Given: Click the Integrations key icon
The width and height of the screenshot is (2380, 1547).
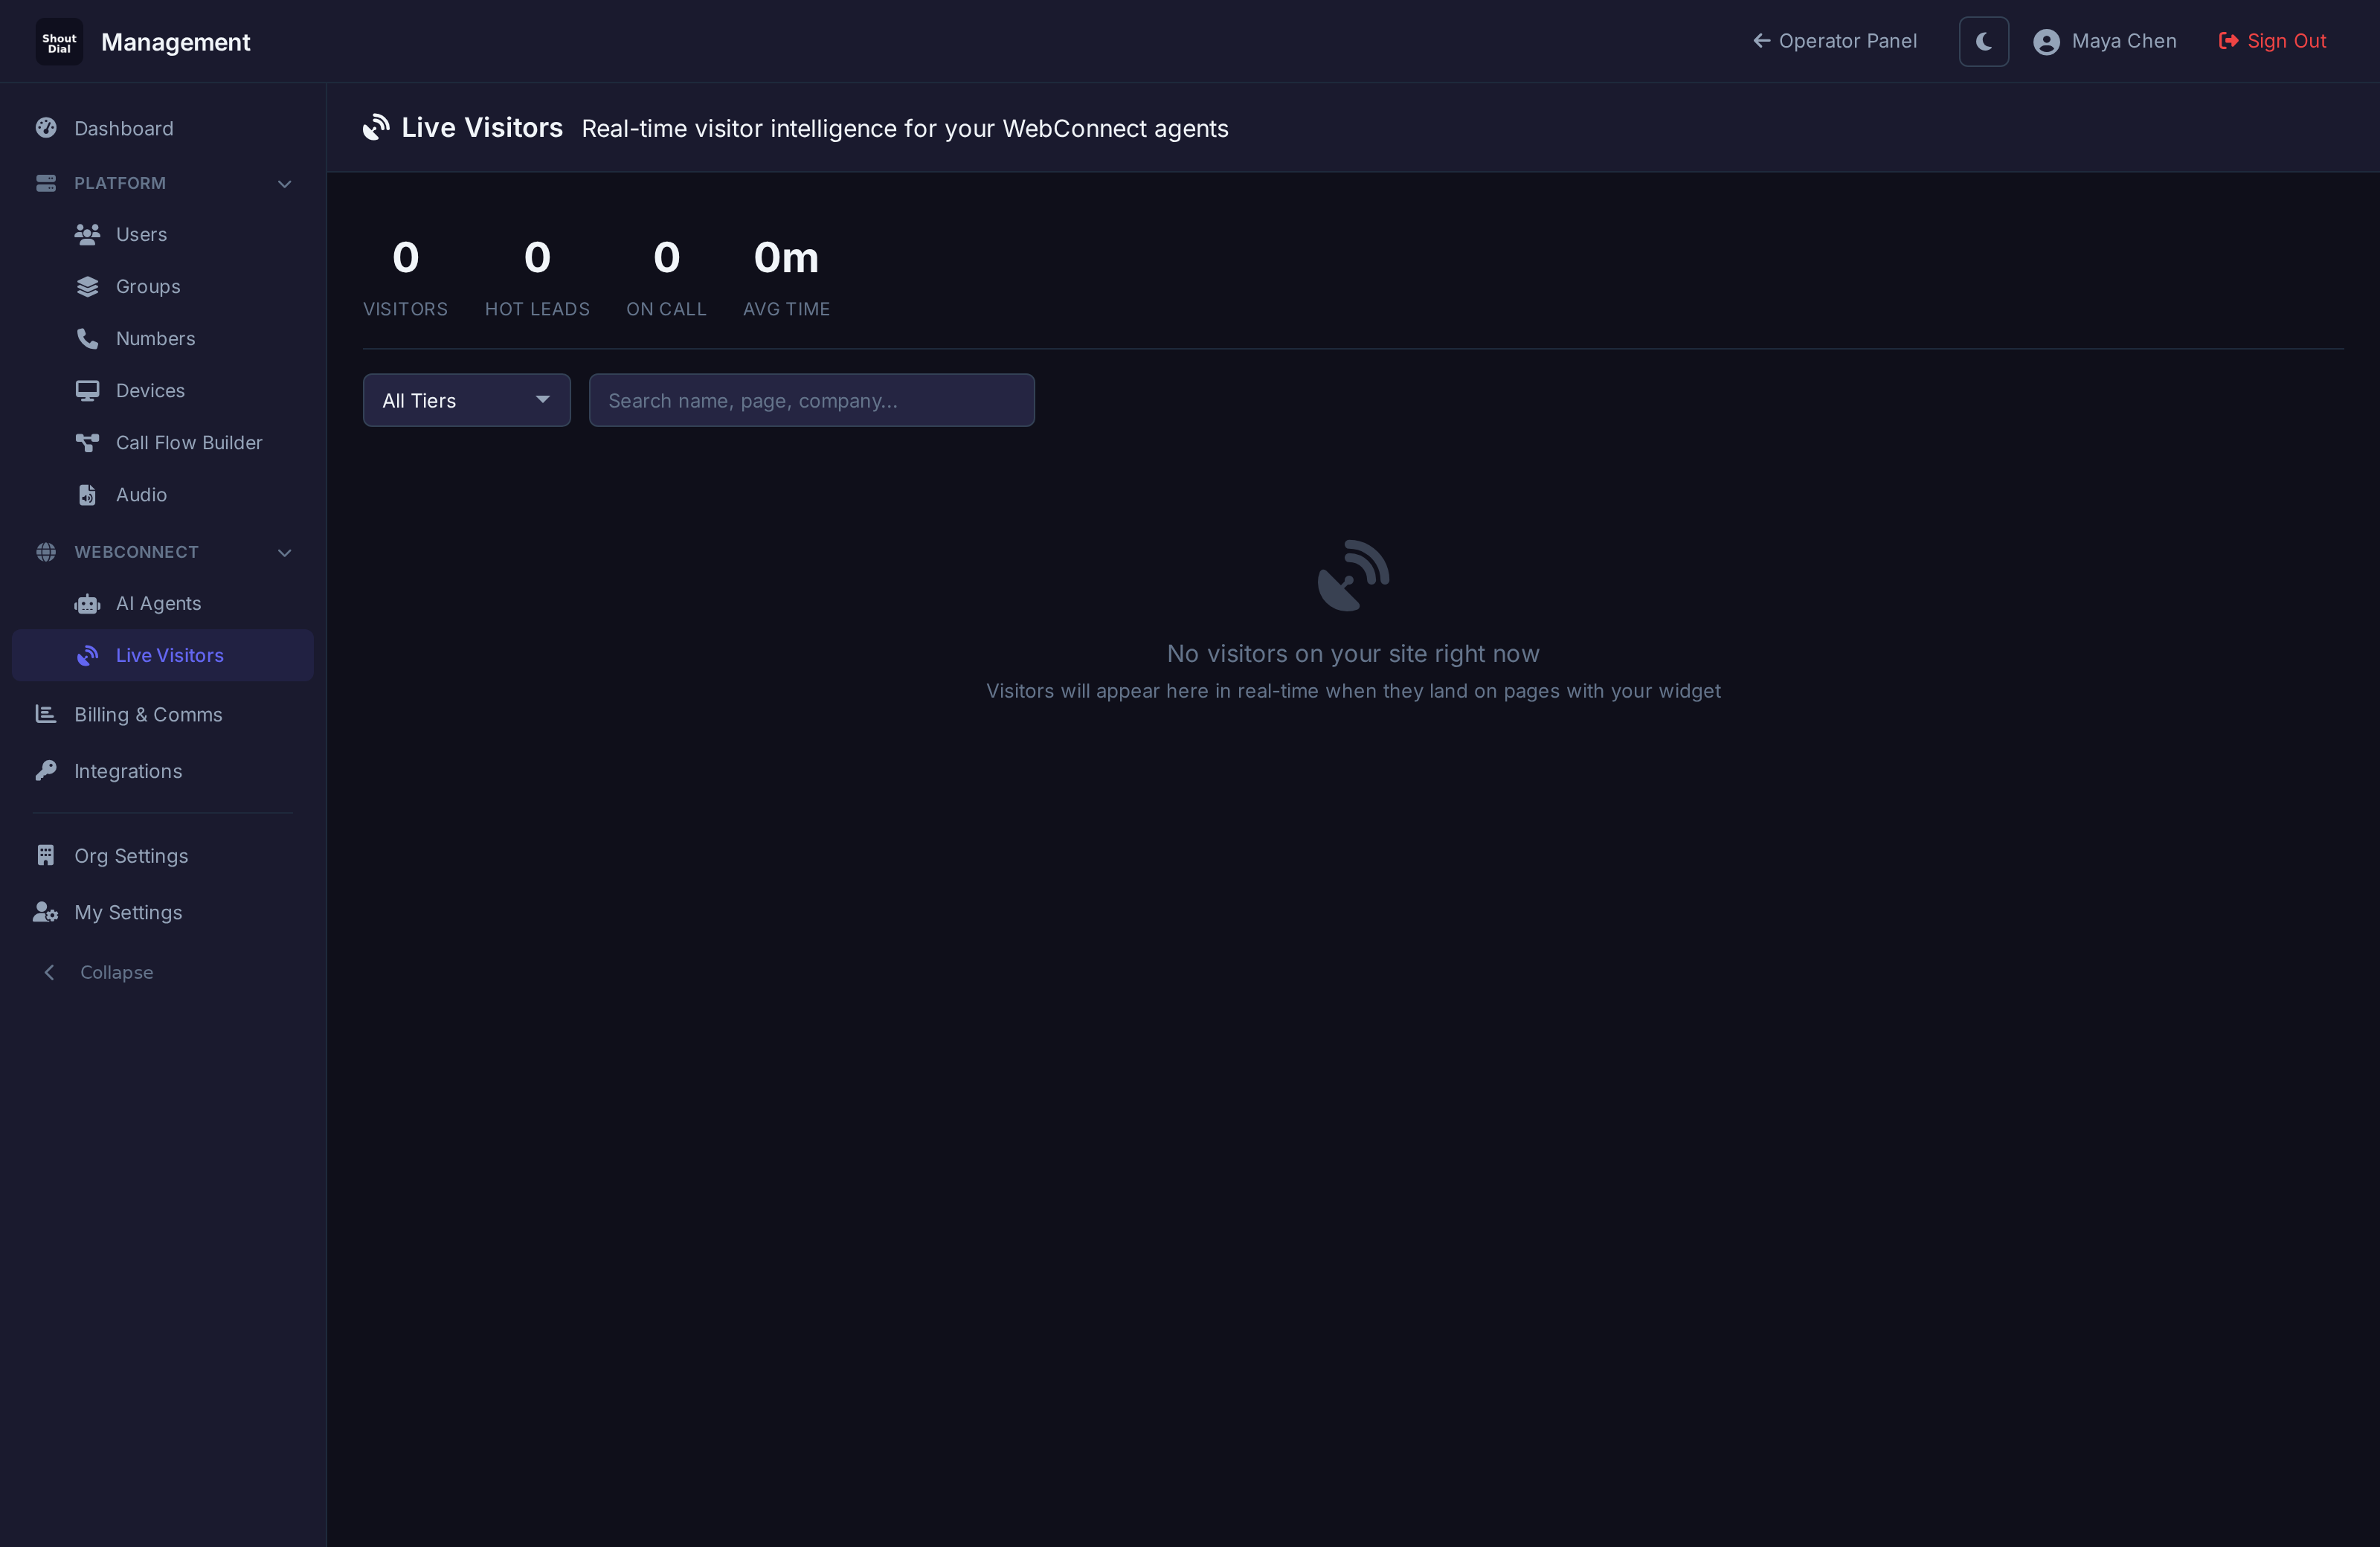Looking at the screenshot, I should coord(46,770).
